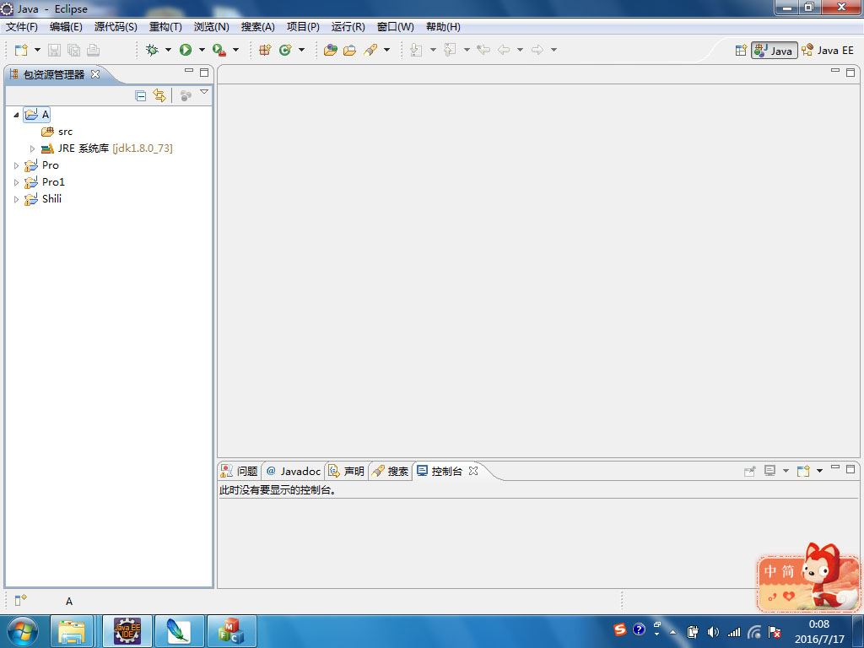Viewport: 864px width, 648px height.
Task: Open the 浏览(N) menu
Action: [211, 26]
